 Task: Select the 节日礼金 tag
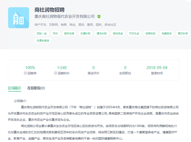tap(134, 34)
